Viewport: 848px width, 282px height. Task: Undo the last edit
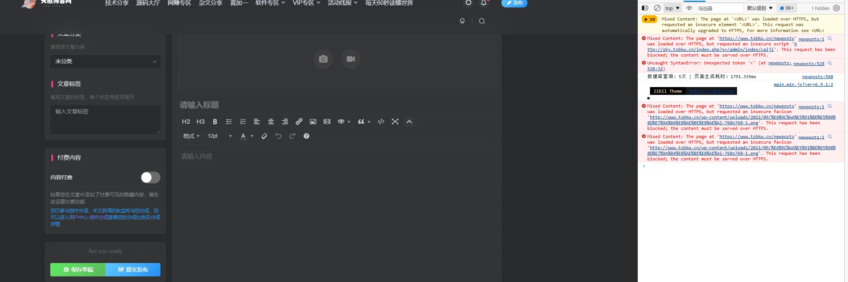click(278, 136)
